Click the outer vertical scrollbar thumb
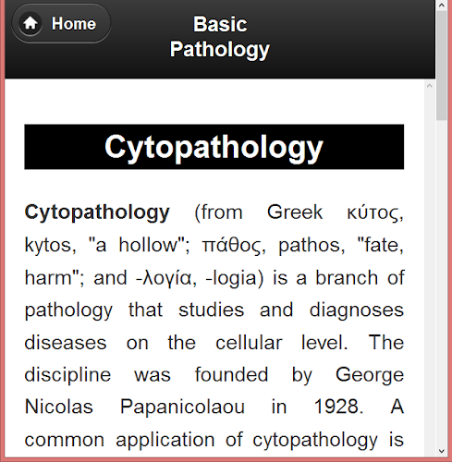 click(442, 66)
